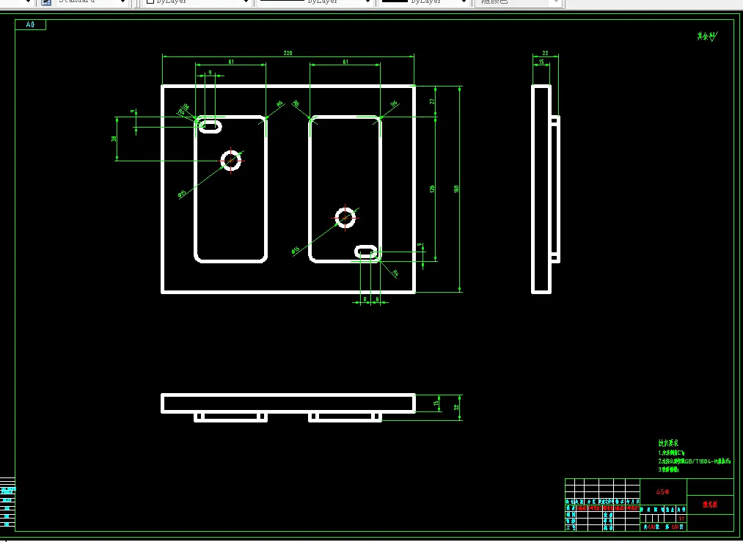Select the 220 overall width dimension text
Screen dimensions: 743x542
(x=288, y=53)
